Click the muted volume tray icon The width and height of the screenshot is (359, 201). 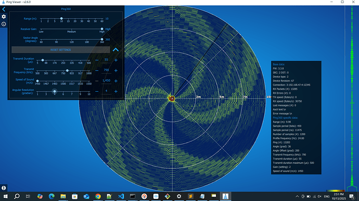tap(319, 196)
